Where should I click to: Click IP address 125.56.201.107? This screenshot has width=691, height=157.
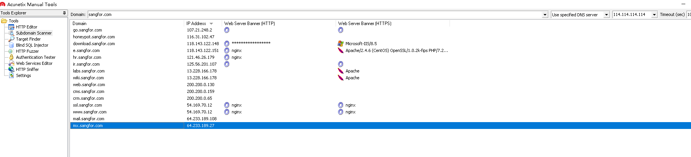click(x=202, y=64)
